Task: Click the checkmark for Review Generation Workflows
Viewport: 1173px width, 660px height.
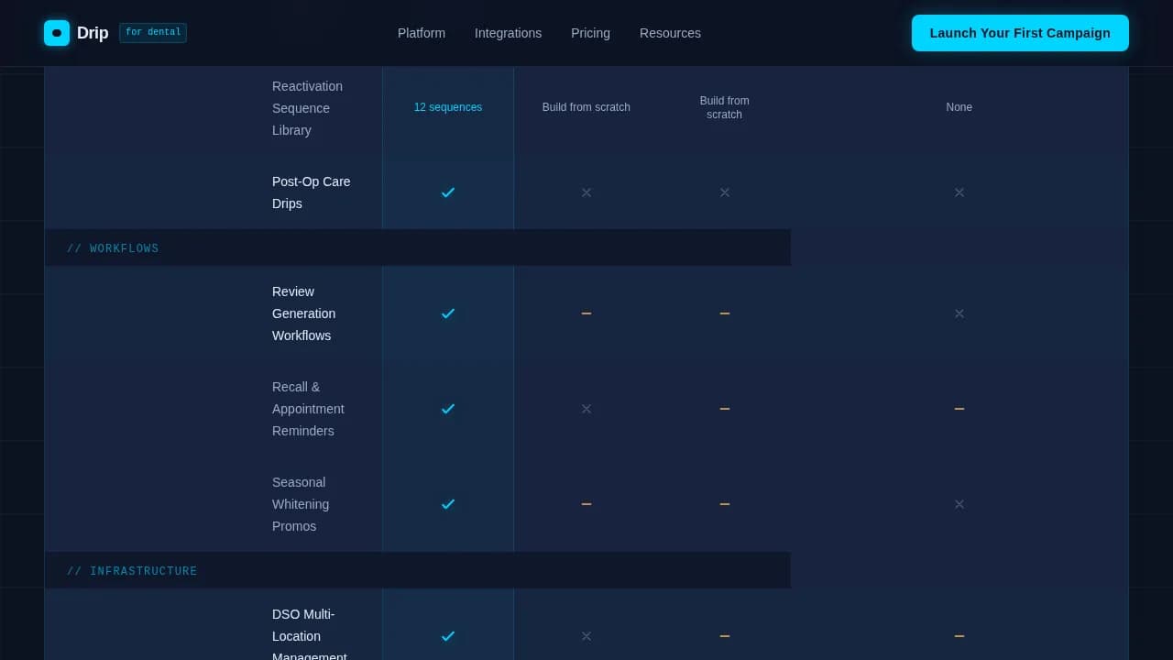Action: coord(448,313)
